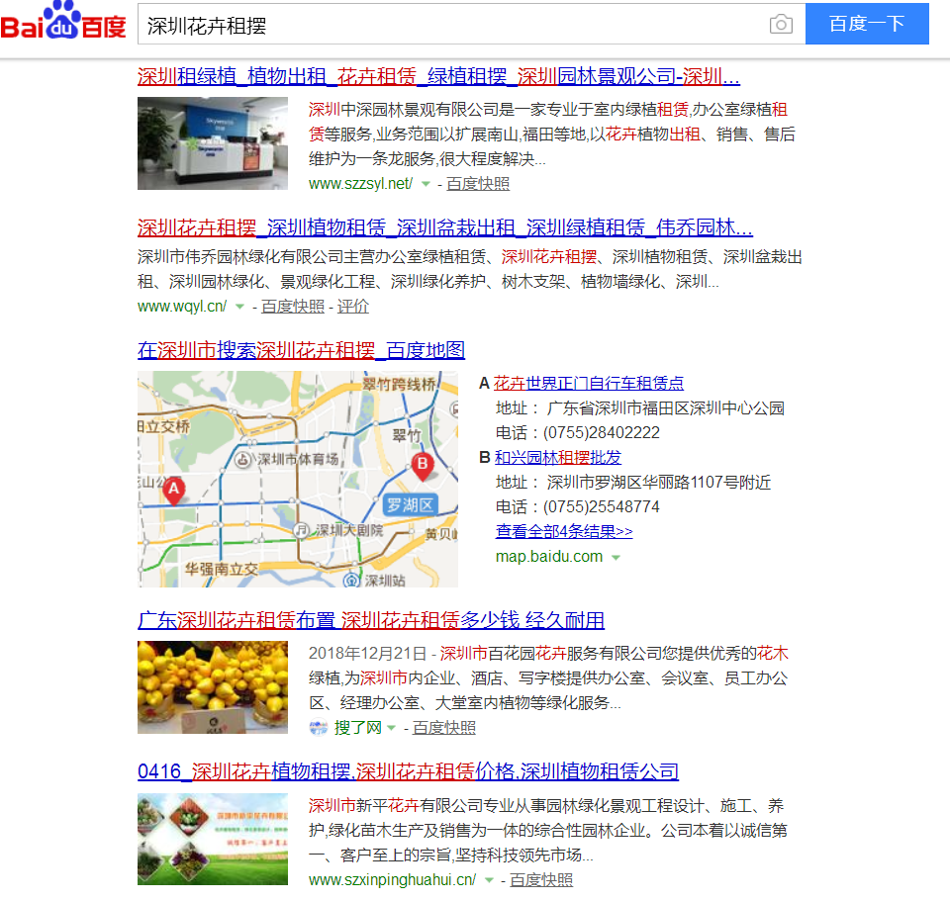Open result 深圳租绿植_植物出租_花卉租赁
This screenshot has height=901, width=950.
tap(438, 77)
